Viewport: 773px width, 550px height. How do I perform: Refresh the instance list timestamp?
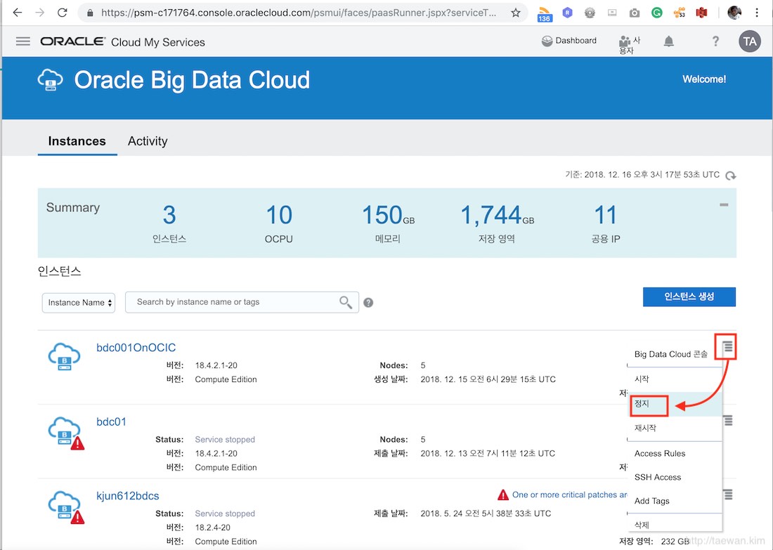pyautogui.click(x=731, y=176)
